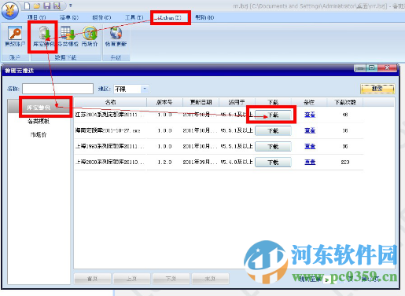Click the yellow 搜索 search button
The height and width of the screenshot is (296, 405).
tap(377, 89)
